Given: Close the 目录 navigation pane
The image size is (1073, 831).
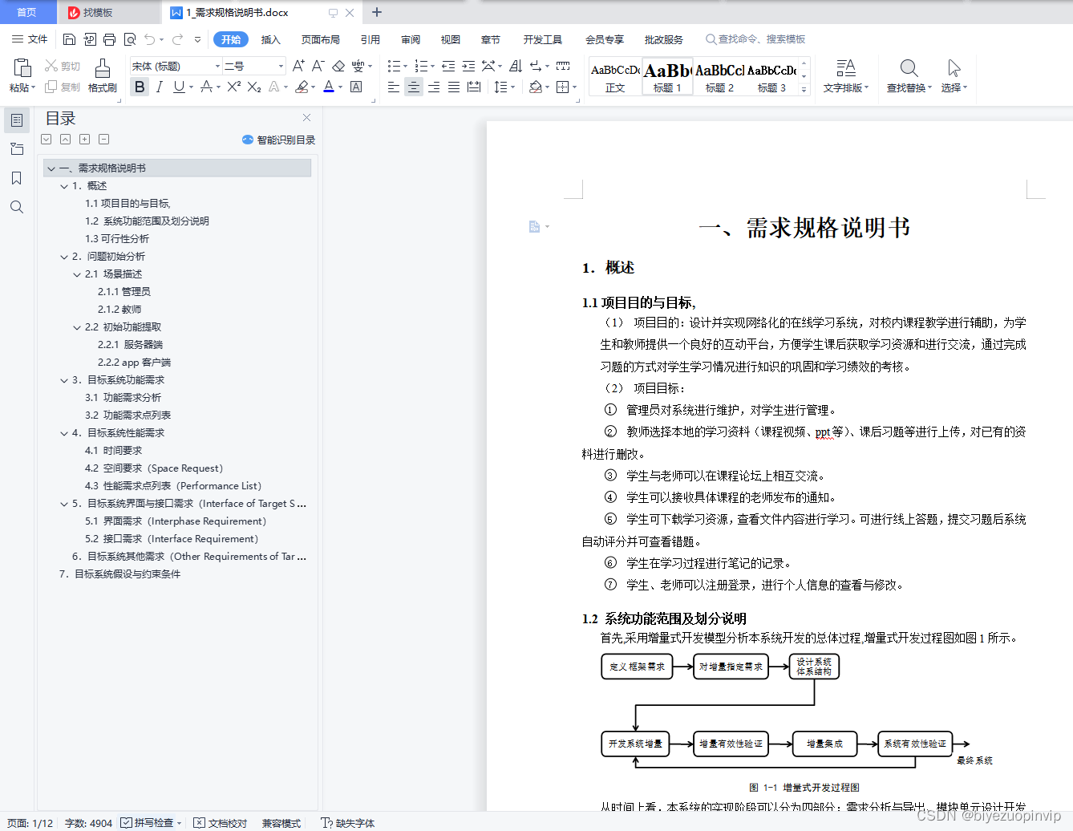Looking at the screenshot, I should 306,118.
